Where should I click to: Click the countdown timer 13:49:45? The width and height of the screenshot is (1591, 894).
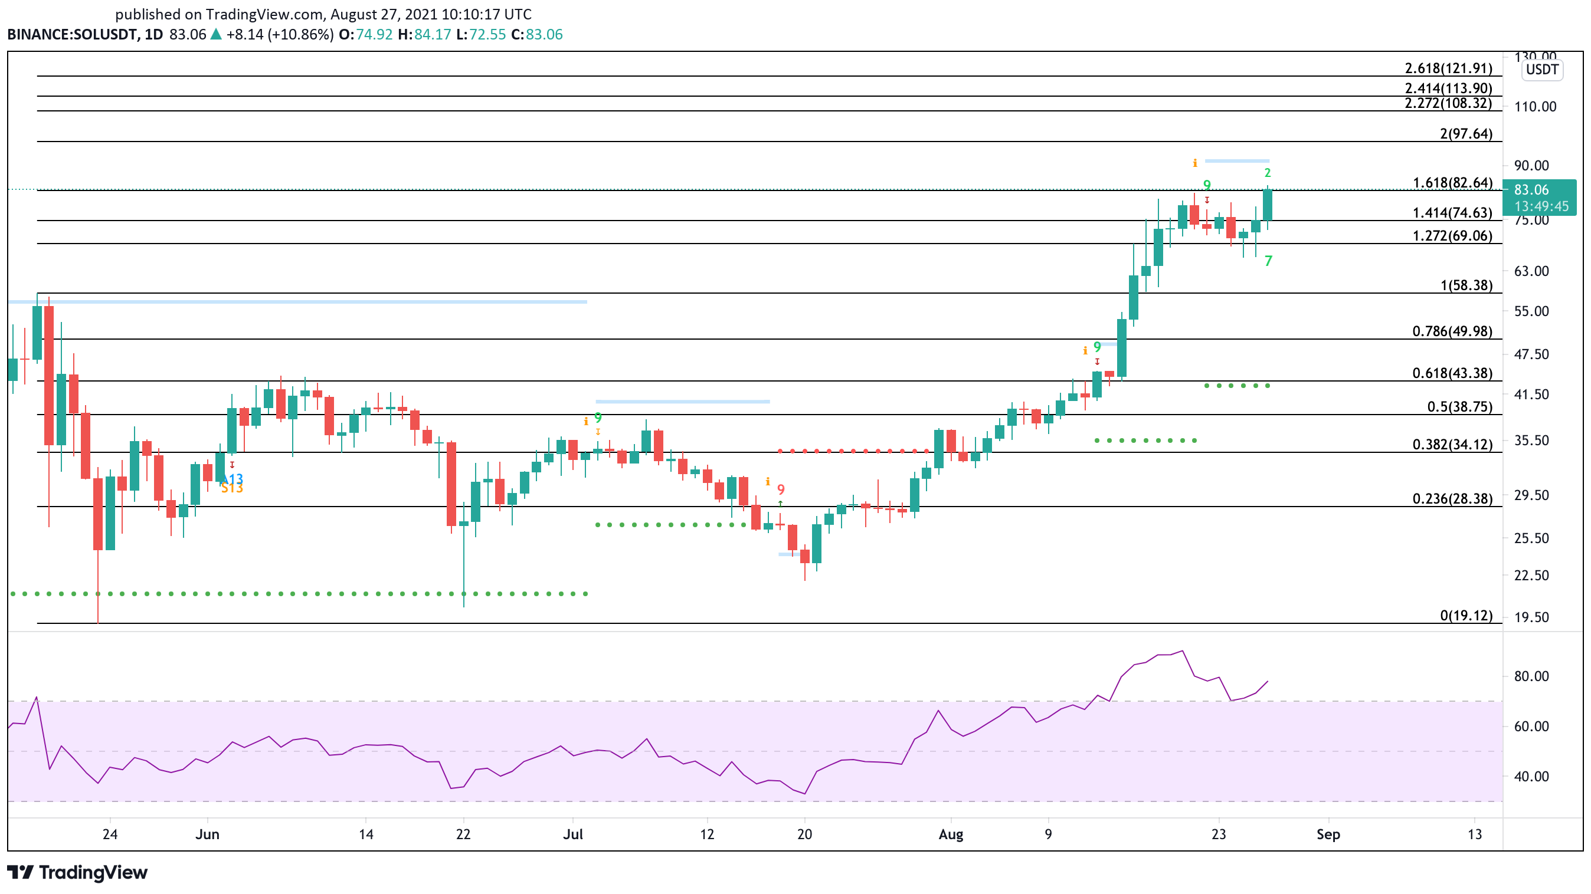(1541, 206)
